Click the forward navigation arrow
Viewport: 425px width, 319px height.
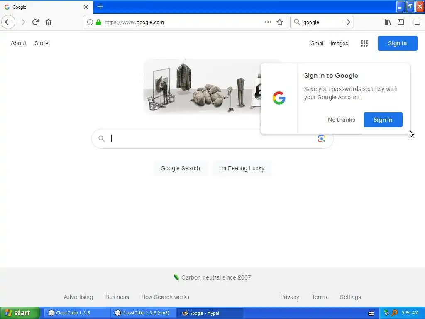pos(22,22)
